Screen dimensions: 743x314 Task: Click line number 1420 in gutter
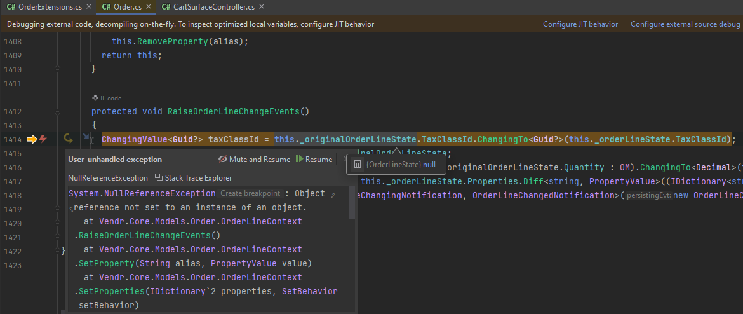(x=13, y=223)
